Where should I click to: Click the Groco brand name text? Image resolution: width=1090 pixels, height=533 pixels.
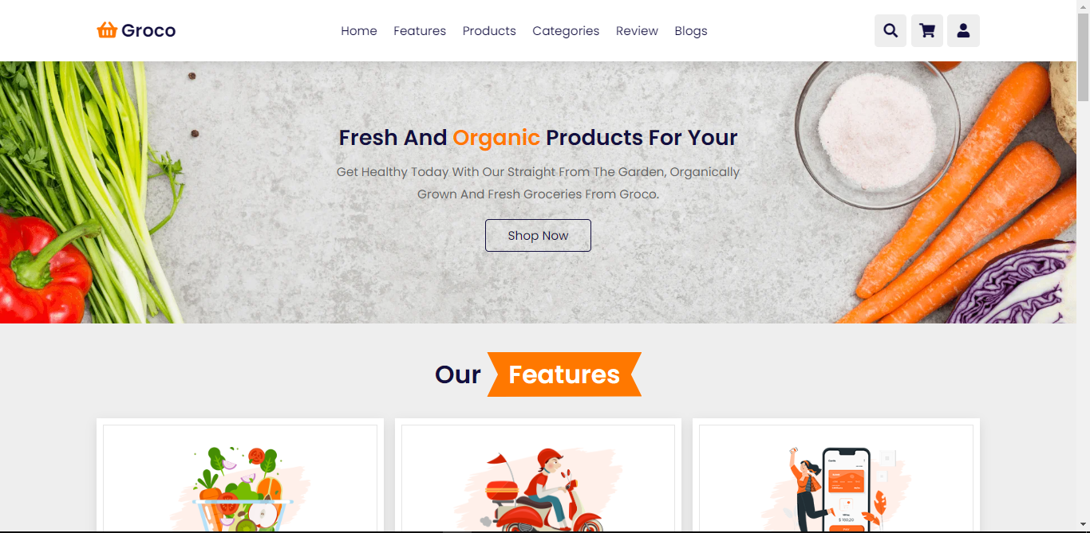[148, 31]
